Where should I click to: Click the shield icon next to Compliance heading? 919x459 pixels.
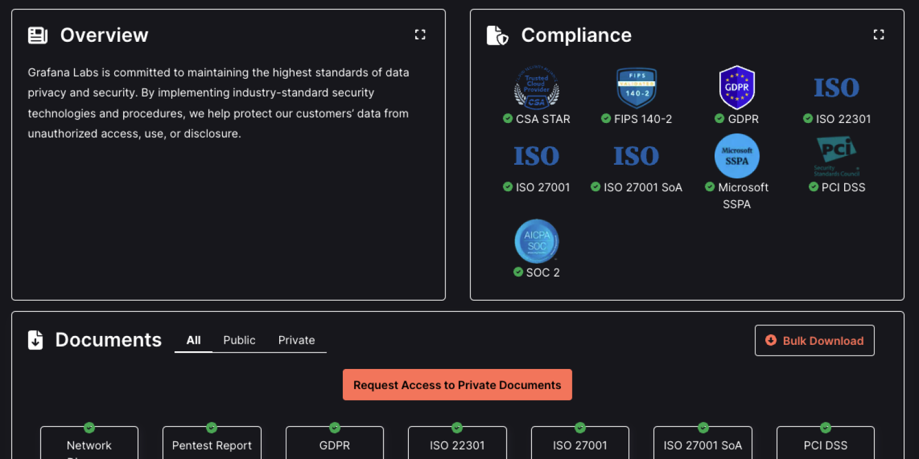[497, 35]
